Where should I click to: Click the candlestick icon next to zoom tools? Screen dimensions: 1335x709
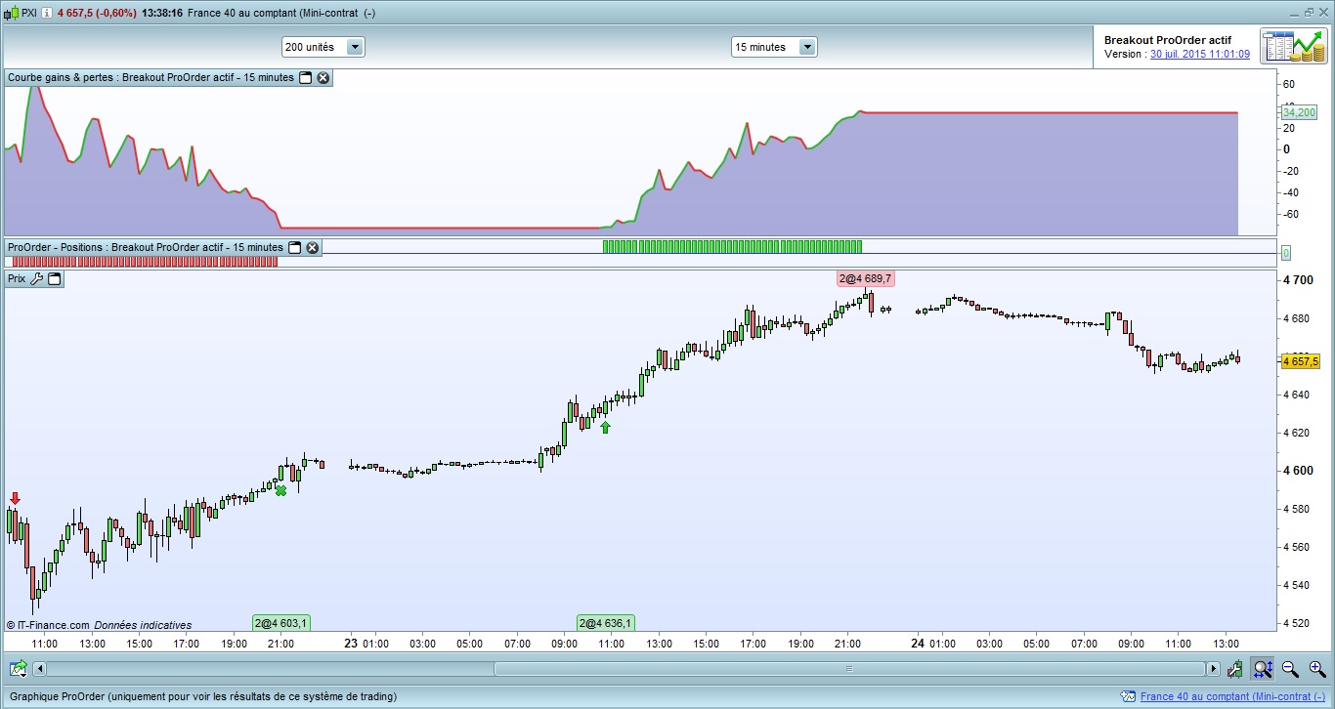click(1236, 669)
